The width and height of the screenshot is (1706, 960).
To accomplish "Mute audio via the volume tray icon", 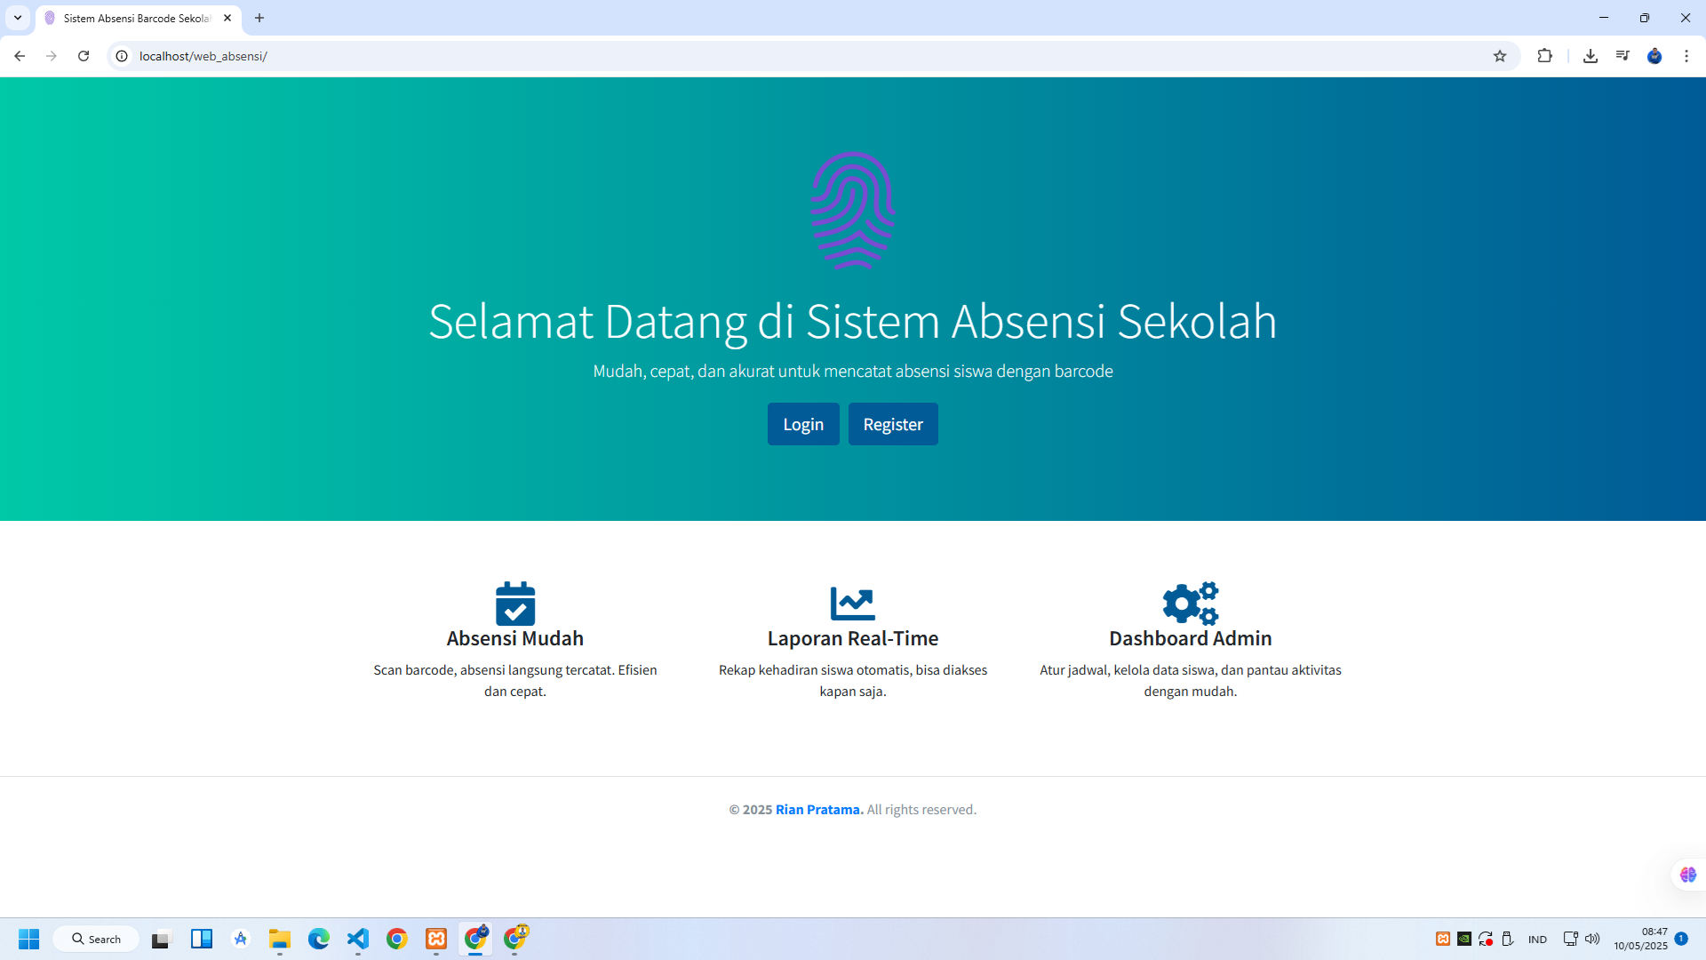I will pyautogui.click(x=1591, y=939).
